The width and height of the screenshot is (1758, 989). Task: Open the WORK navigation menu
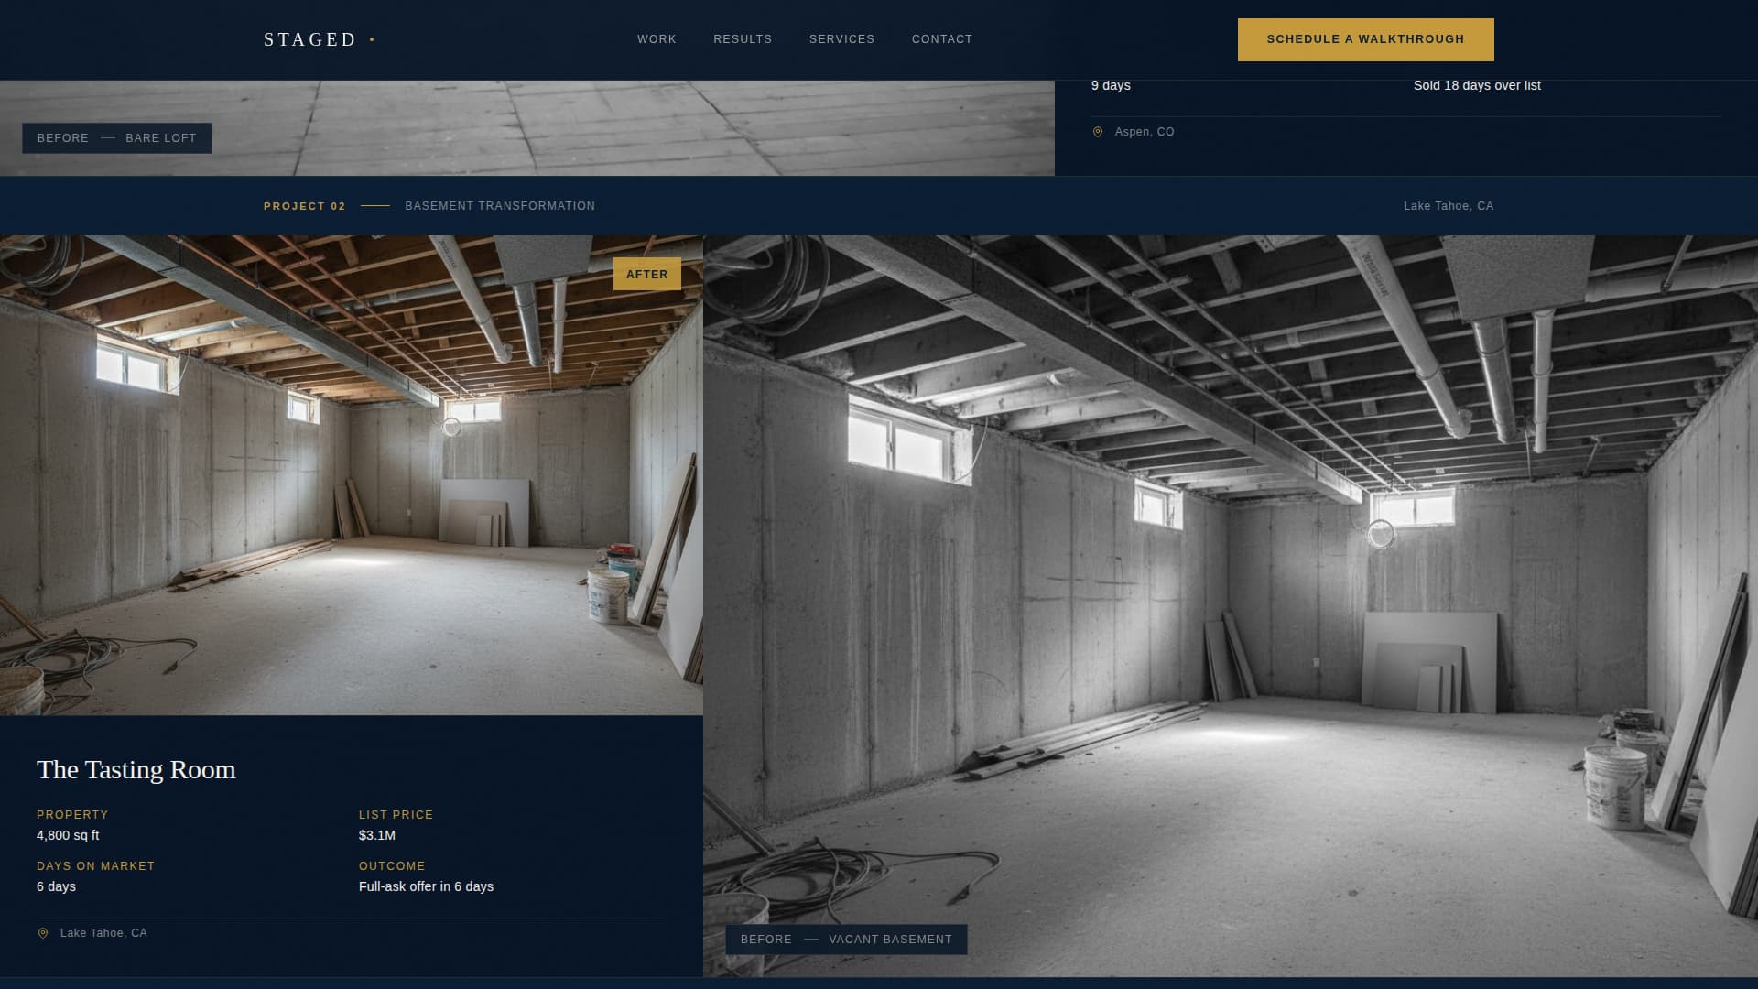656,39
